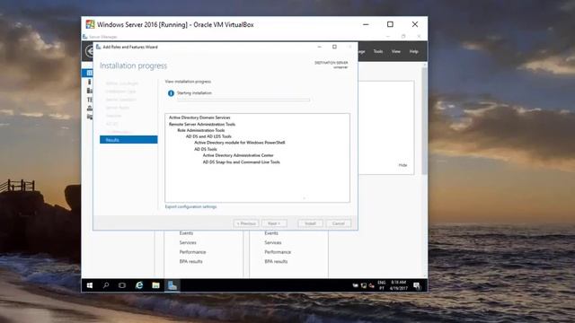Click the Add Roles and Features Wizard title icon
The height and width of the screenshot is (323, 575).
coord(98,47)
